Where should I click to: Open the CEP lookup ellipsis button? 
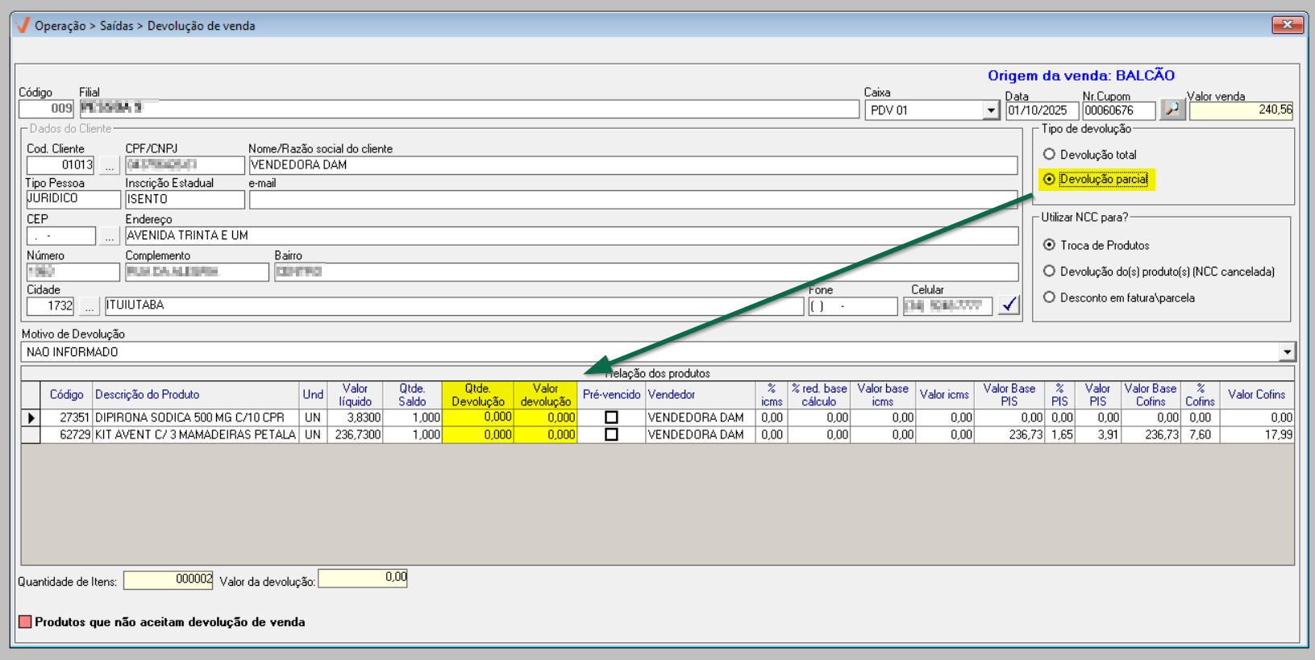pyautogui.click(x=110, y=236)
